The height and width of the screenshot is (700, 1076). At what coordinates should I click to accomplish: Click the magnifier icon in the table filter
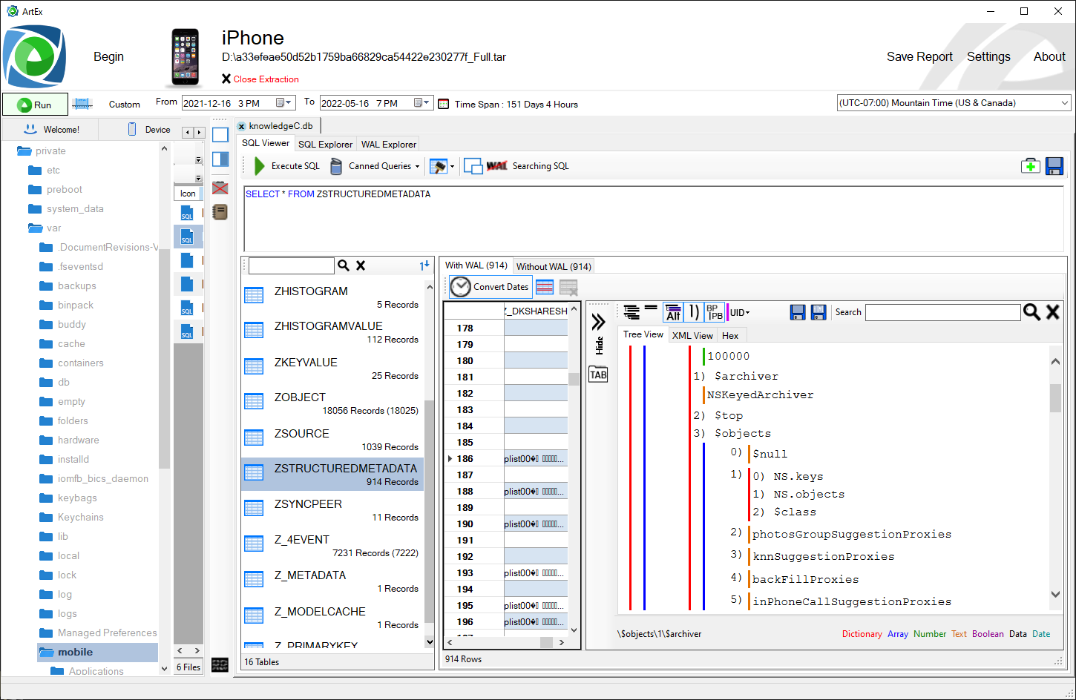coord(344,265)
